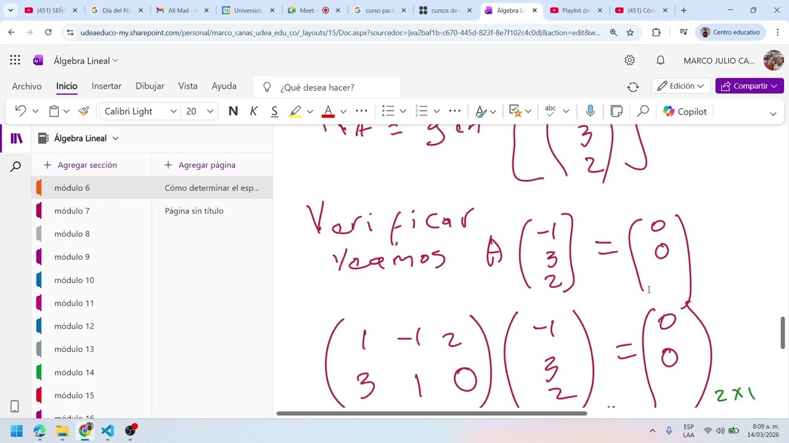The width and height of the screenshot is (789, 443).
Task: Open the Office app launcher grid
Action: pyautogui.click(x=15, y=60)
